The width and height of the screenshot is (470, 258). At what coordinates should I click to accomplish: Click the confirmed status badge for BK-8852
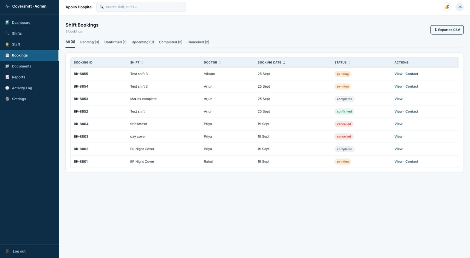[344, 111]
